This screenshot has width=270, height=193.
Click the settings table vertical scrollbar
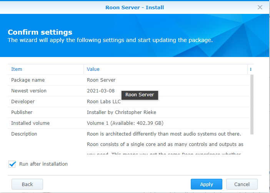[x=252, y=104]
